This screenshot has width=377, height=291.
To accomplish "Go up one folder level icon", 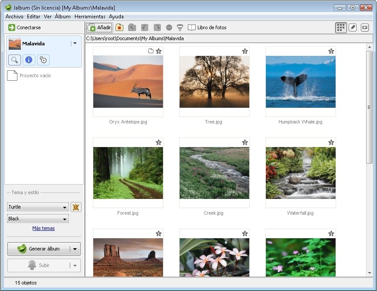I will [132, 27].
